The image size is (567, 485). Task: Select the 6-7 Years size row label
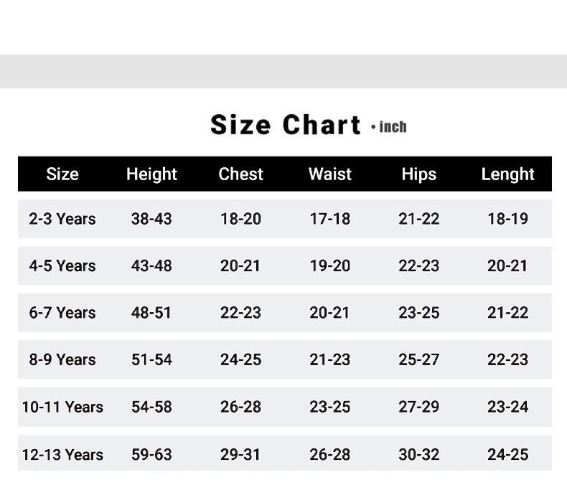coord(62,313)
